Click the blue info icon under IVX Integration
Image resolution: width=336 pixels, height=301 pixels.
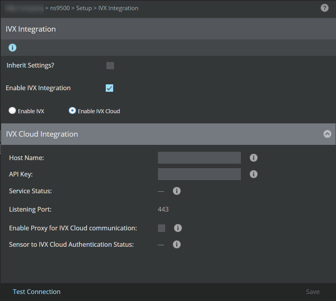12,48
